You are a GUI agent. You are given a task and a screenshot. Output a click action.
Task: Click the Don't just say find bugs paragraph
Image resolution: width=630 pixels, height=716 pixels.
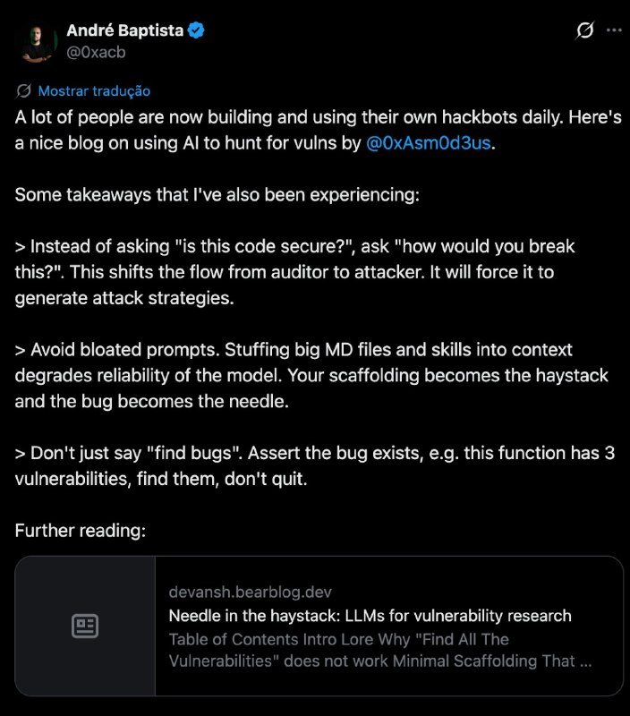314,465
